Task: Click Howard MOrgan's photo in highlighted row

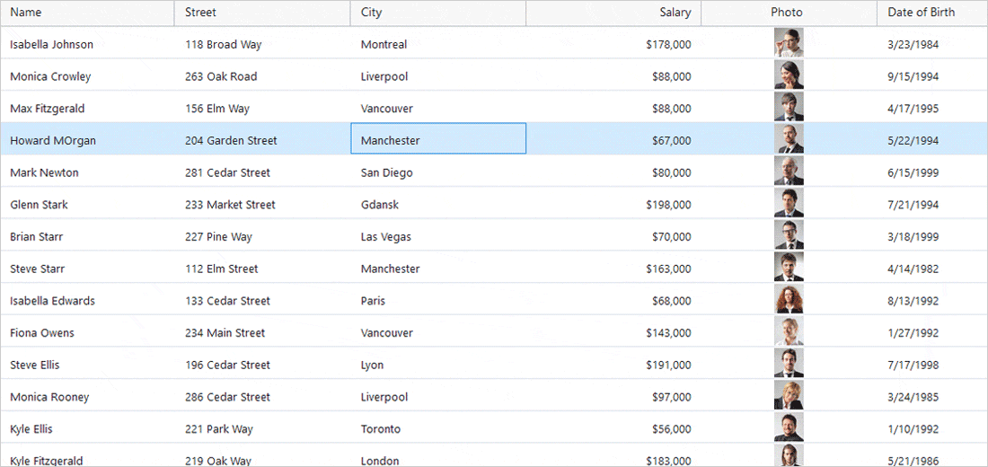Action: 789,139
